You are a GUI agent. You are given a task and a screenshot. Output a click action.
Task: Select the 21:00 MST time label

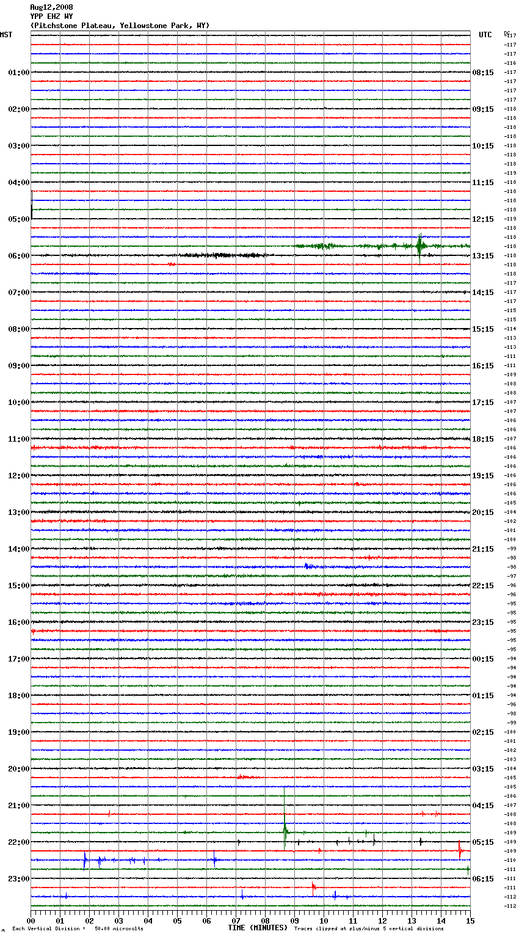tap(19, 806)
